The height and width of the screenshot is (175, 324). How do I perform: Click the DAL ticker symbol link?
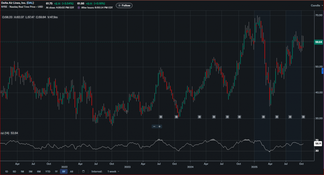(31, 3)
